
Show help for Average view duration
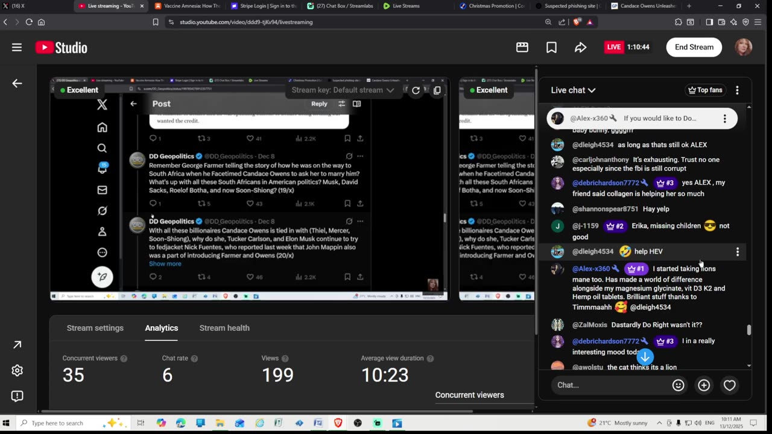[430, 359]
